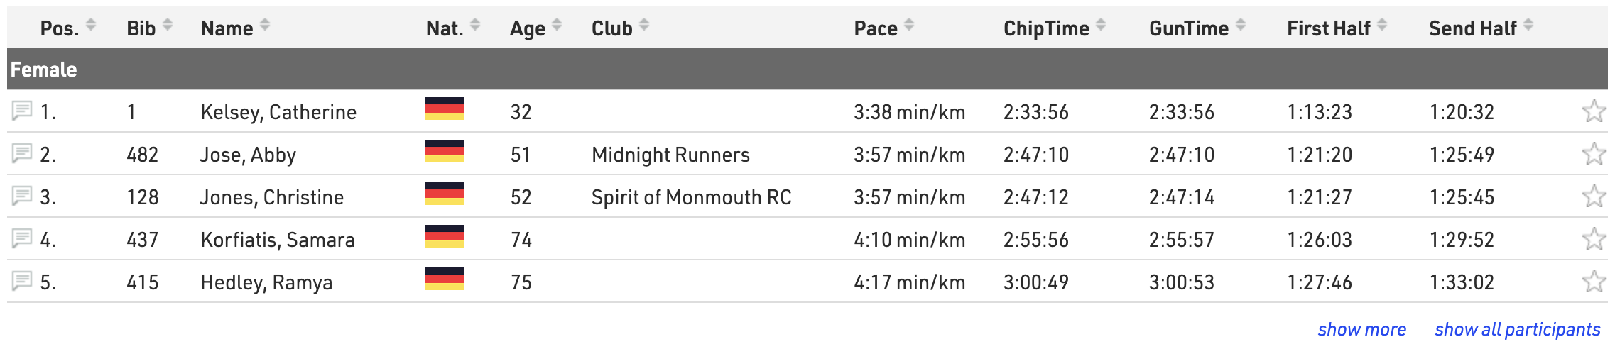This screenshot has width=1615, height=349.
Task: Click the show more link
Action: pyautogui.click(x=1361, y=329)
